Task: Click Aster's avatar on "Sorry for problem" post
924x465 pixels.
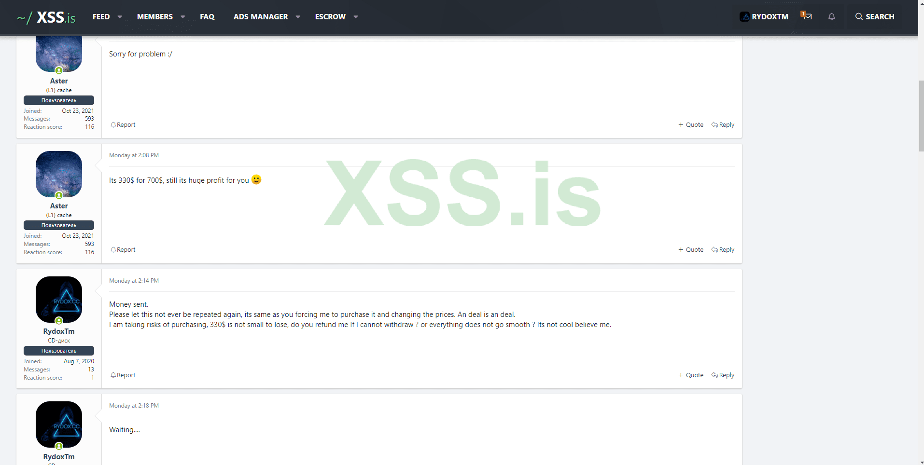Action: 59,53
